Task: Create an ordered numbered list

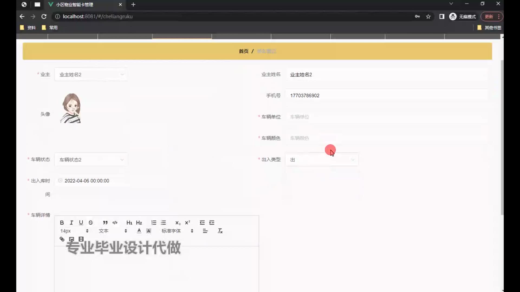Action: 154,223
